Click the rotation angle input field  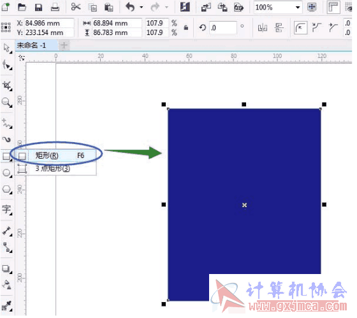(223, 28)
